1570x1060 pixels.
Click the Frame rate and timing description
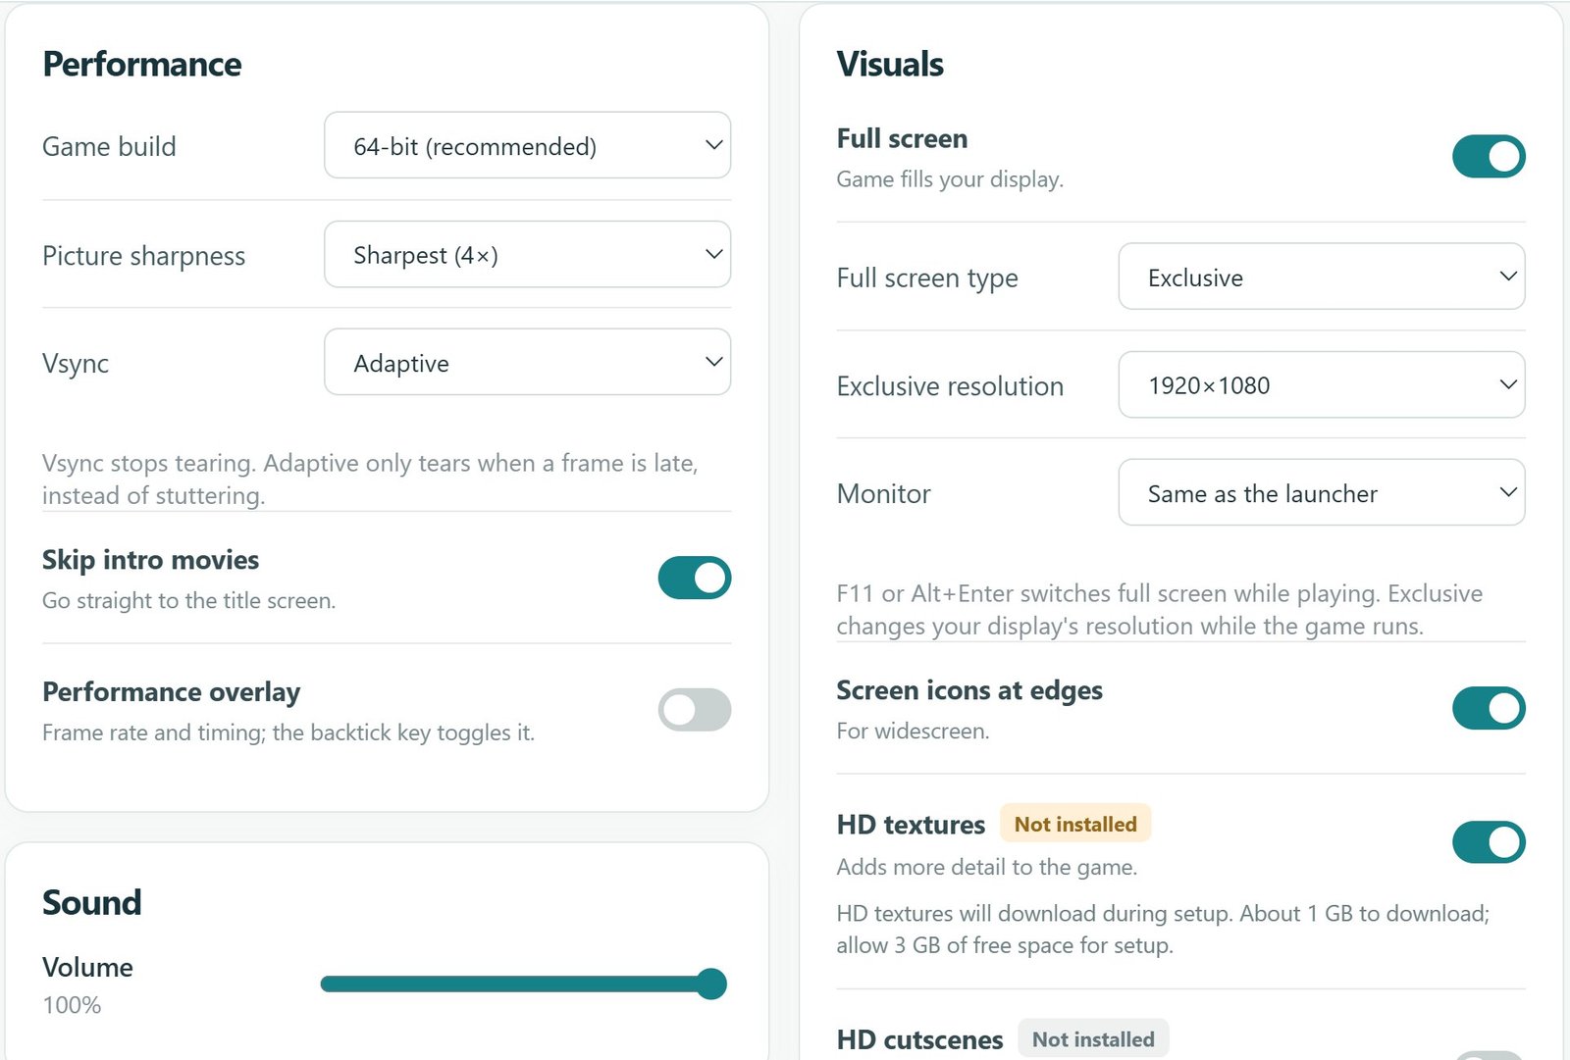pyautogui.click(x=288, y=732)
